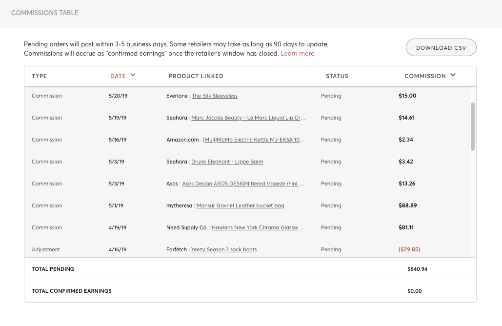Screen dimensions: 502x326
Task: Click the commissions table vertical scrollbar
Action: pyautogui.click(x=473, y=126)
